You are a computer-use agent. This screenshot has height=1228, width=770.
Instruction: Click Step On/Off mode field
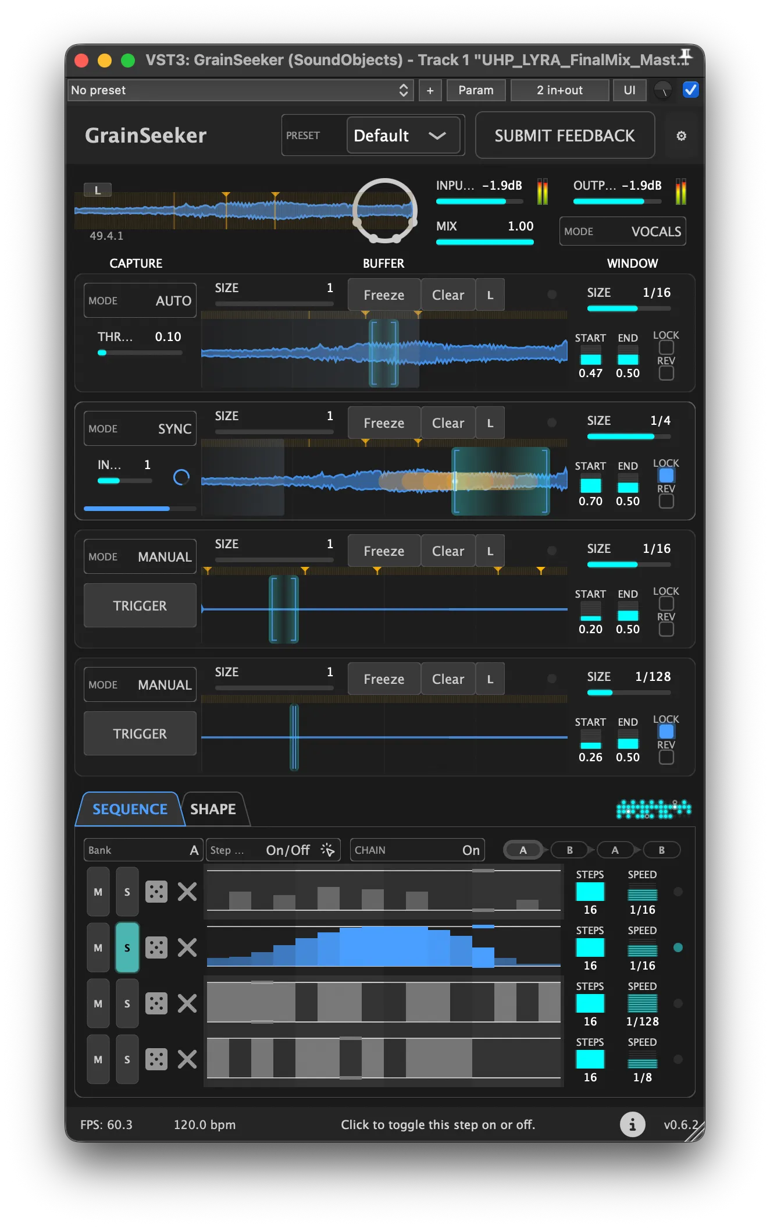tap(273, 850)
